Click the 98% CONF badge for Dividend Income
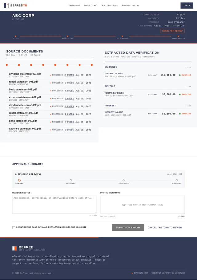Screen dimensions: 197x280 coord(152,75)
